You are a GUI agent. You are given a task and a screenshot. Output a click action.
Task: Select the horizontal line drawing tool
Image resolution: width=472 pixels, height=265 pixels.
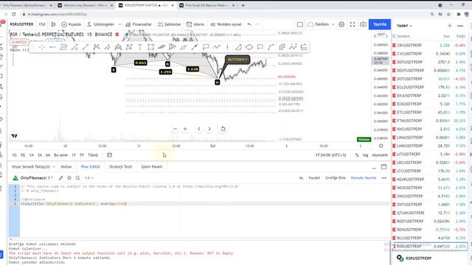coord(52,47)
